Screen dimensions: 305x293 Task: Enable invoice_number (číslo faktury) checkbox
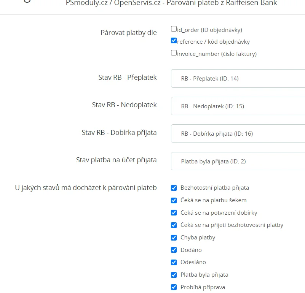click(x=174, y=53)
